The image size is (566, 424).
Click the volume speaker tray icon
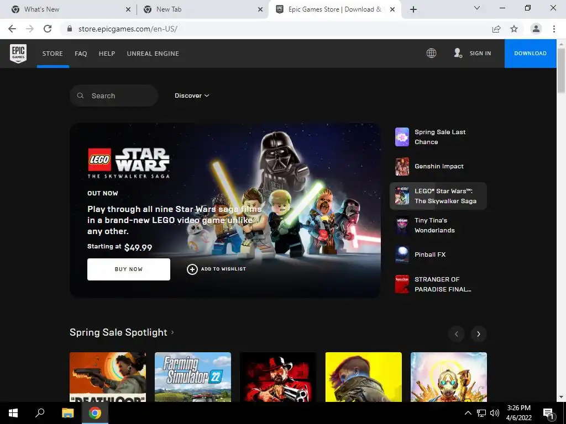pyautogui.click(x=495, y=413)
